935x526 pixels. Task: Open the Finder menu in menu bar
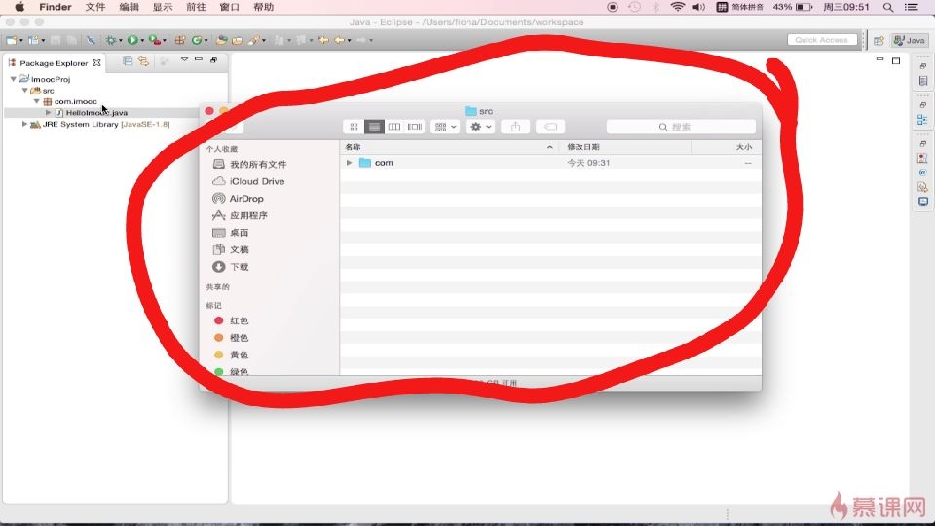56,7
